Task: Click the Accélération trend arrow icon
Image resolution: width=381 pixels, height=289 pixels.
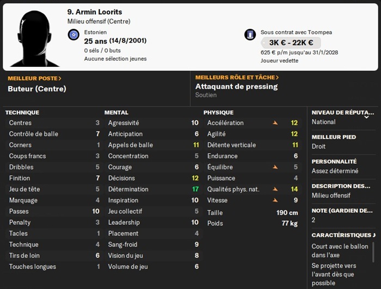Action: (275, 123)
